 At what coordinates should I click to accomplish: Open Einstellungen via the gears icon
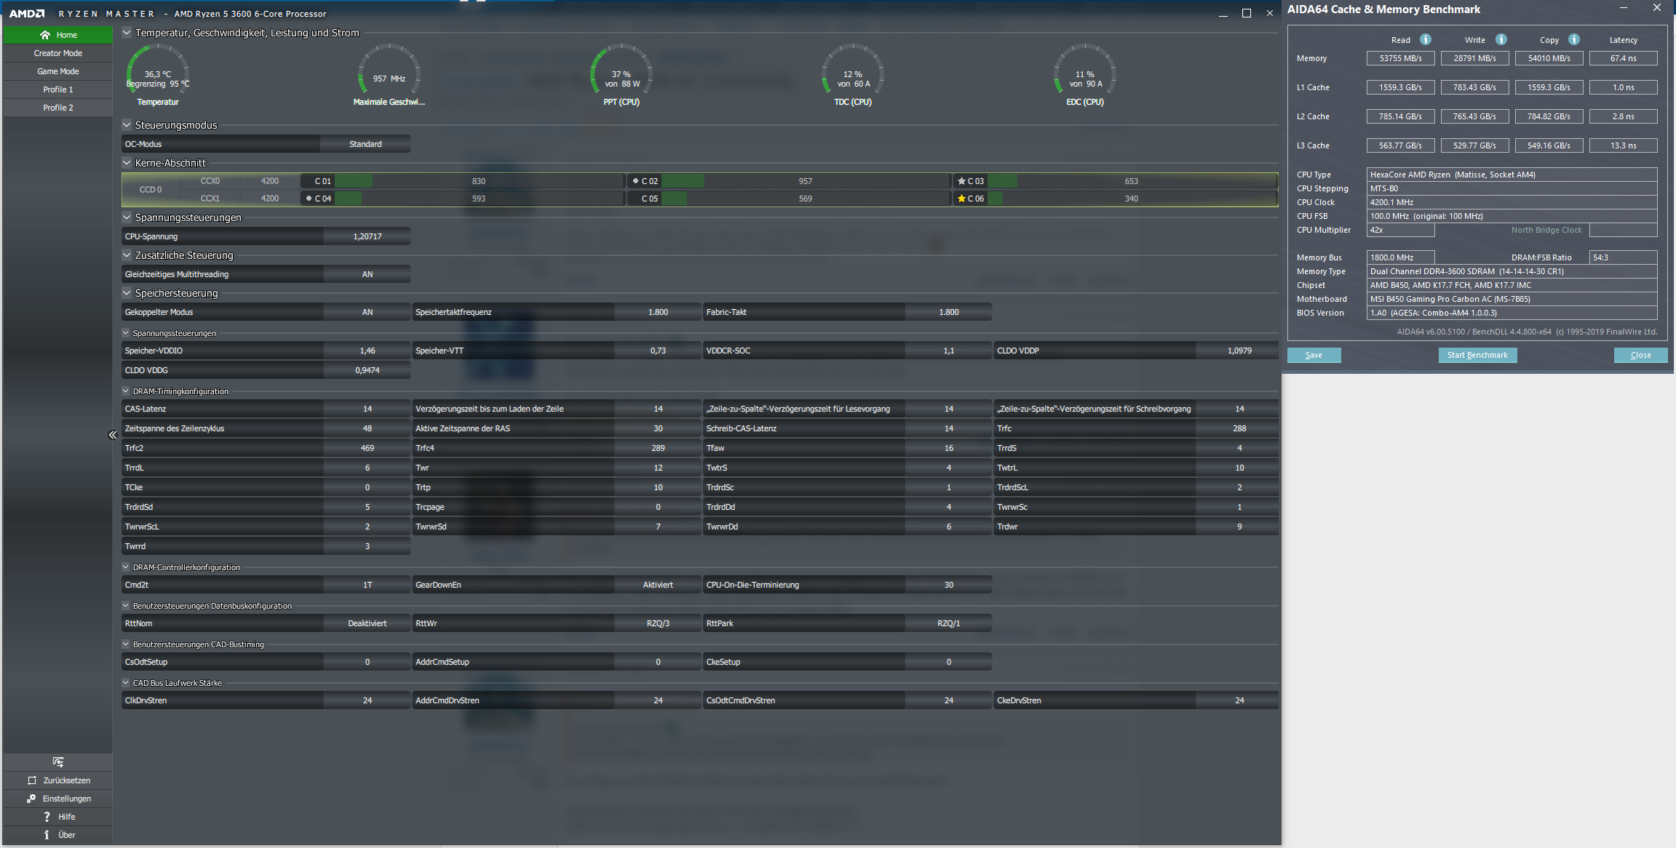coord(31,799)
